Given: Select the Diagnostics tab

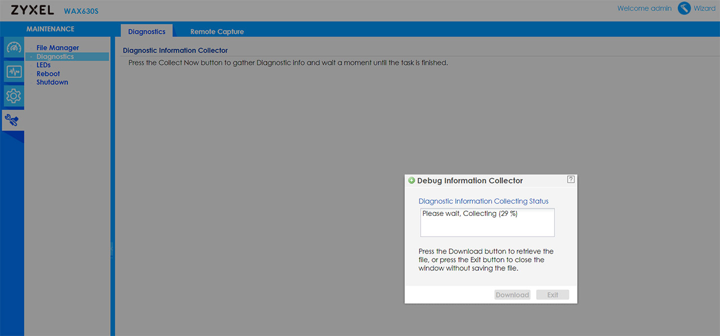Looking at the screenshot, I should [147, 31].
